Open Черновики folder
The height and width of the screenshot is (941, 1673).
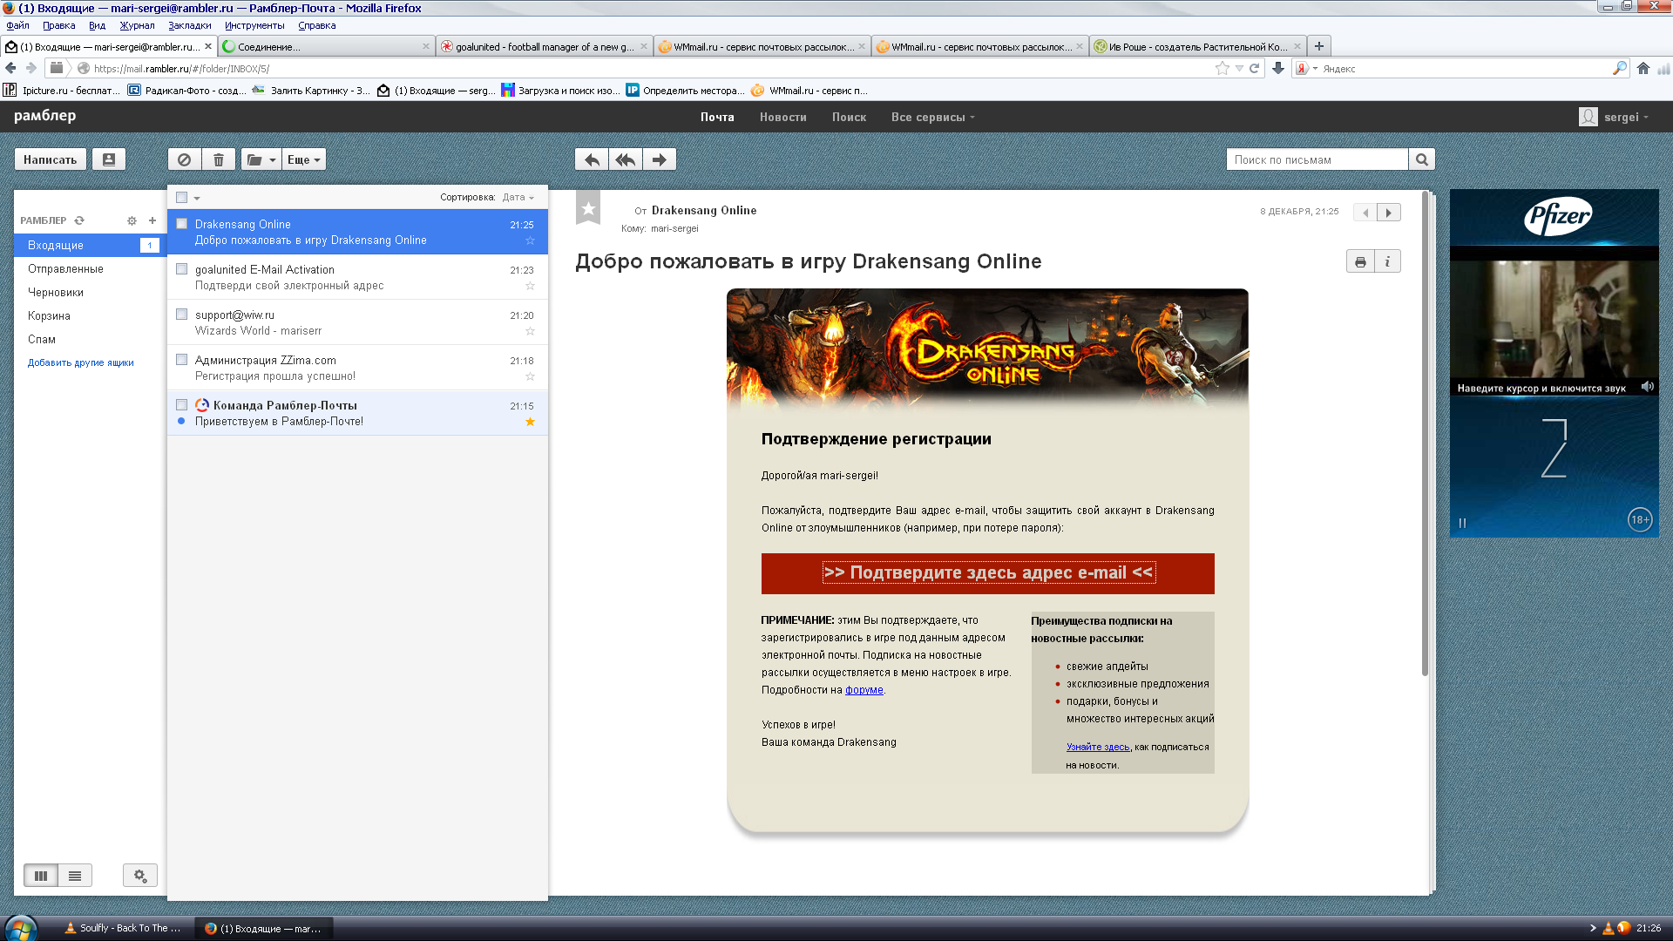(56, 293)
